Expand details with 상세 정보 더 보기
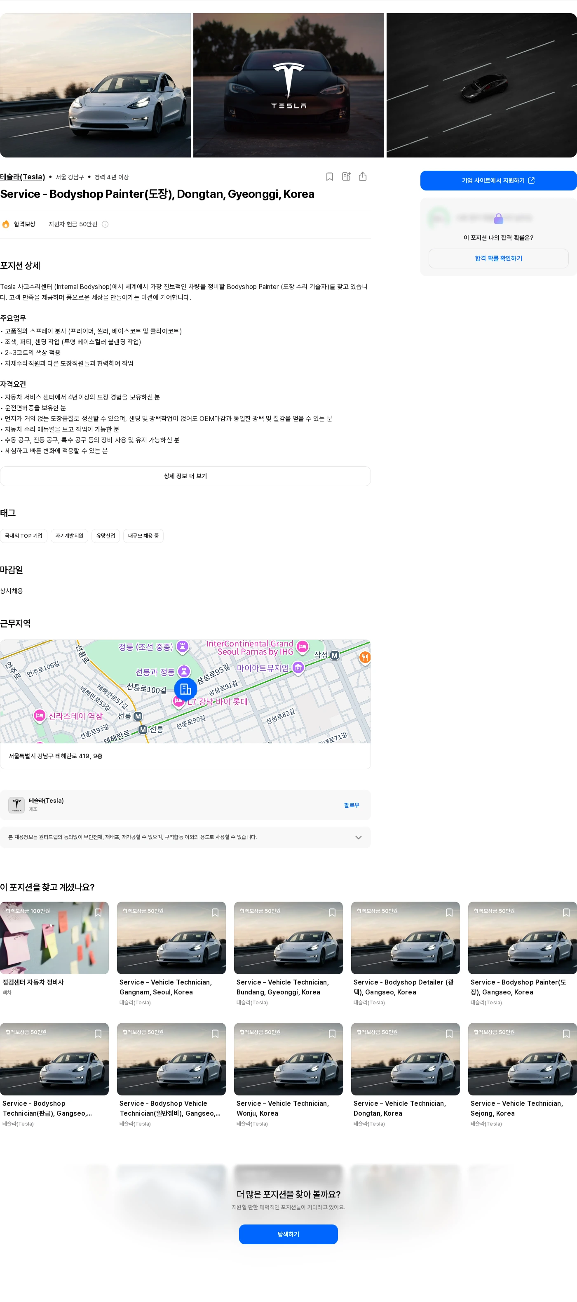 coord(185,476)
